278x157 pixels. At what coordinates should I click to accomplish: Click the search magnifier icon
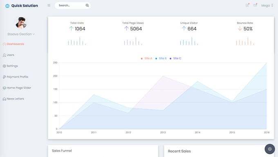(x=87, y=5)
